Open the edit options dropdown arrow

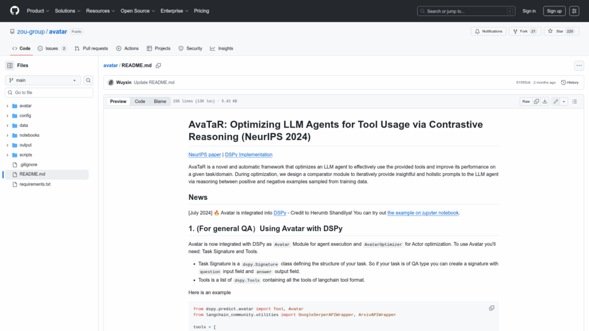click(564, 101)
